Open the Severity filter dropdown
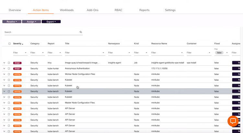This screenshot has width=243, height=133. 26,53
